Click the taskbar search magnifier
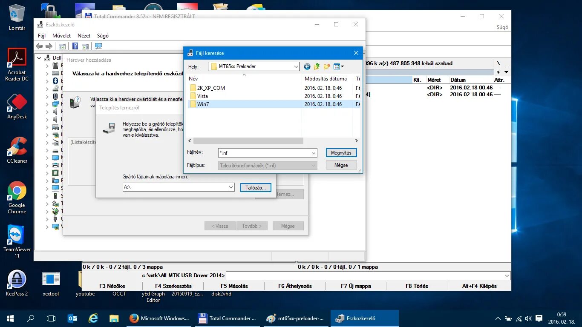Viewport: 582px width, 327px height. [31, 318]
